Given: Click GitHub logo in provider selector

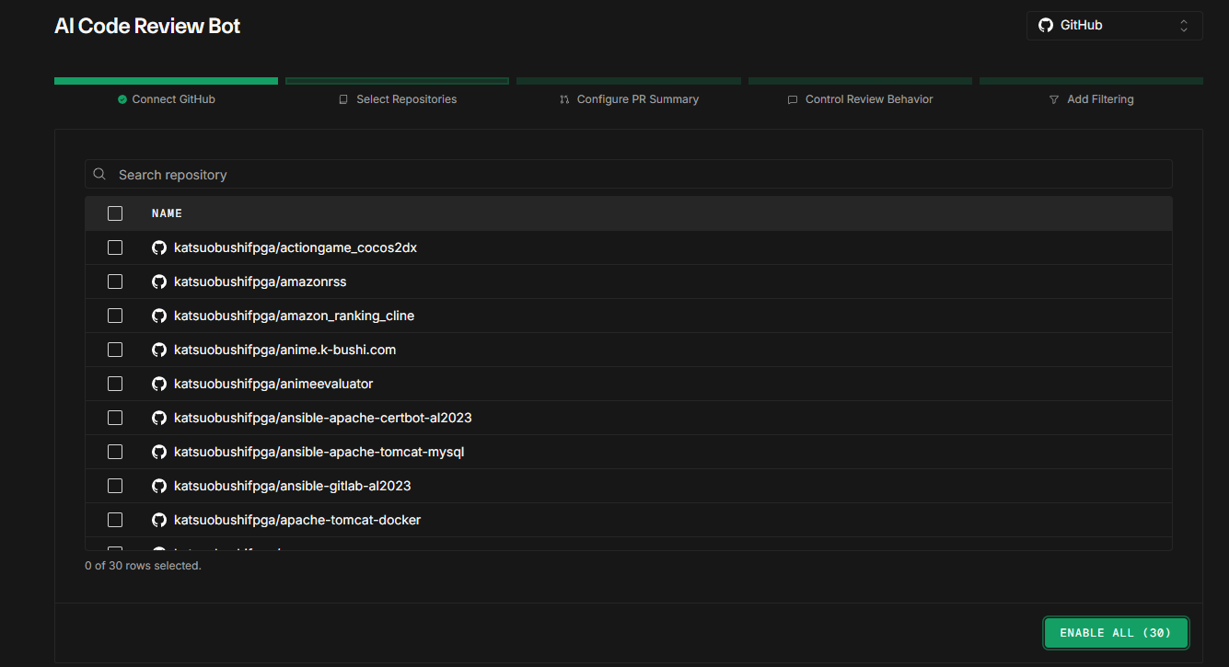Looking at the screenshot, I should pyautogui.click(x=1045, y=26).
